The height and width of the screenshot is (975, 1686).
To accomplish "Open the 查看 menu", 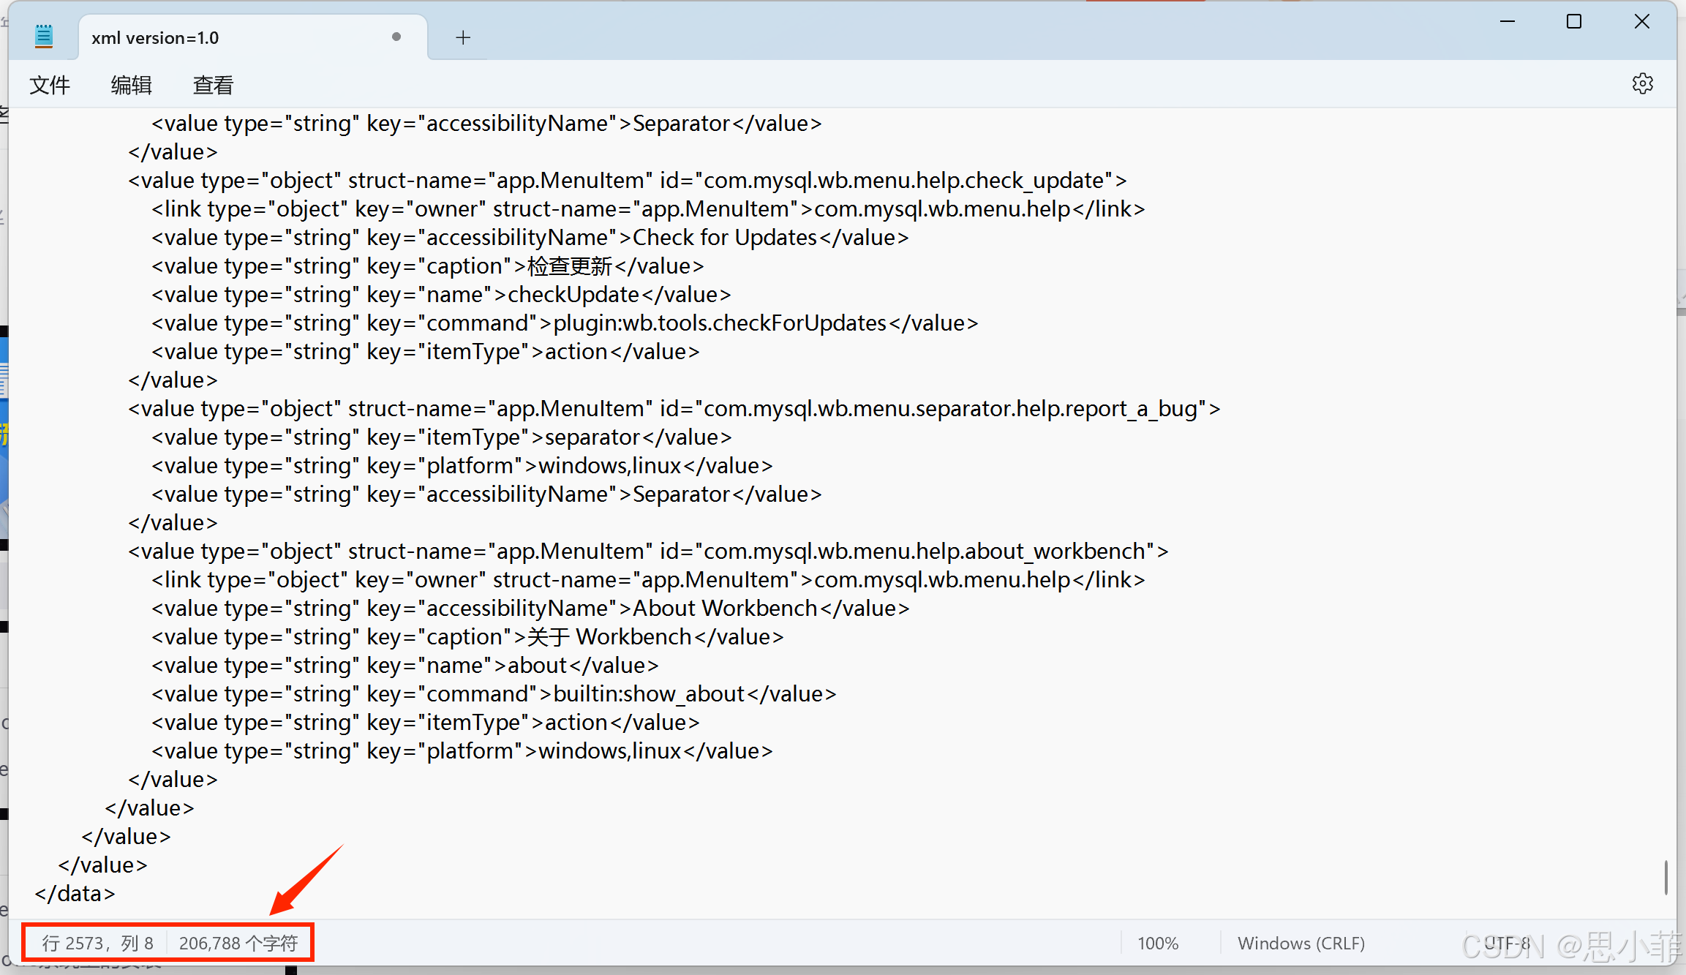I will tap(213, 85).
